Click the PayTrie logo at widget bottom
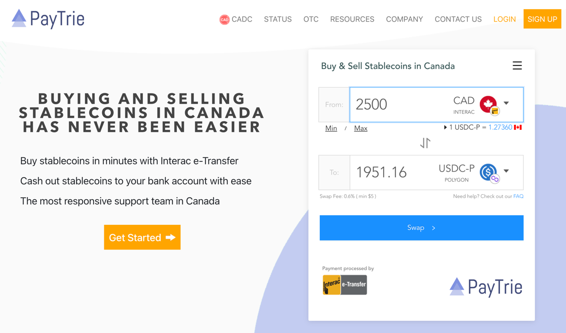The height and width of the screenshot is (333, 566). tap(486, 287)
